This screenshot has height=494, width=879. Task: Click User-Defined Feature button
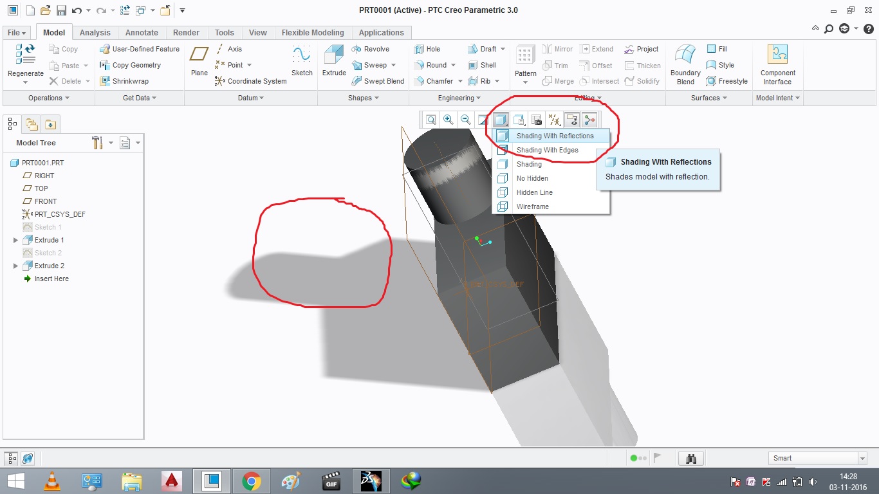140,49
